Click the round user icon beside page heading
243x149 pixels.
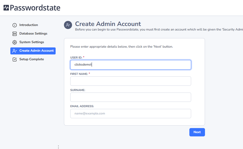[x=68, y=25]
